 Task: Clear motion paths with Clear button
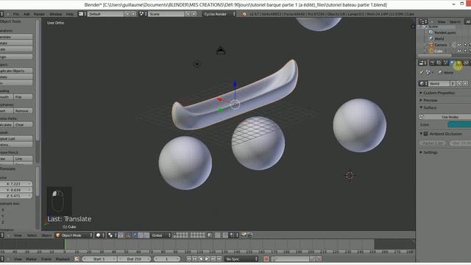click(23, 124)
